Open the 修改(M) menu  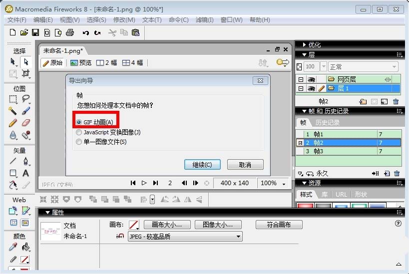tap(124, 20)
